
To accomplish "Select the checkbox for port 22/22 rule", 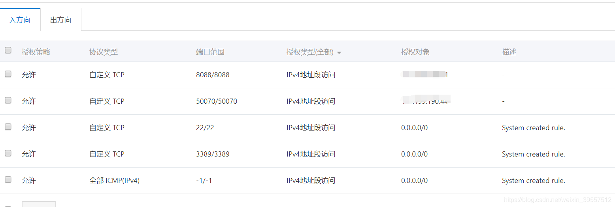I will (8, 127).
